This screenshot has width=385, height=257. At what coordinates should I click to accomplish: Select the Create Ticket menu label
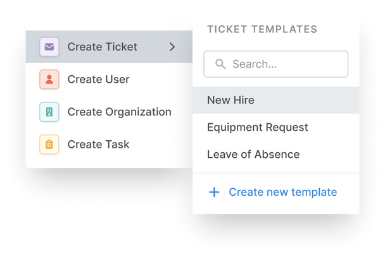pos(102,47)
